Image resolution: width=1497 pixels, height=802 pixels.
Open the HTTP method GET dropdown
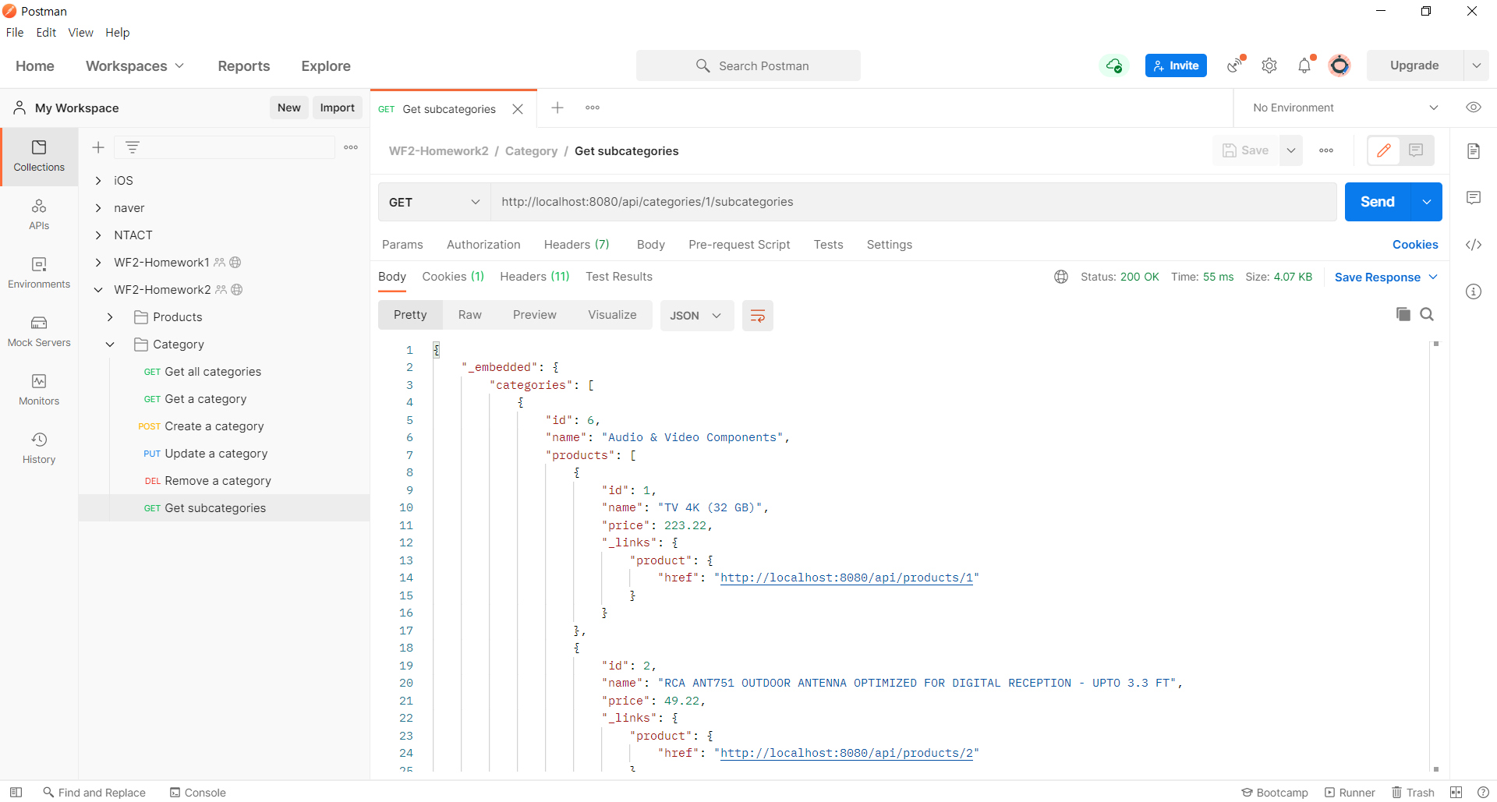434,202
